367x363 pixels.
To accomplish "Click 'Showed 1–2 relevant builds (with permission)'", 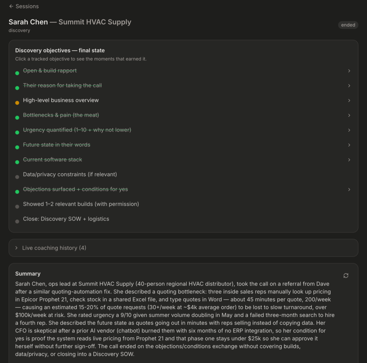I will [81, 204].
